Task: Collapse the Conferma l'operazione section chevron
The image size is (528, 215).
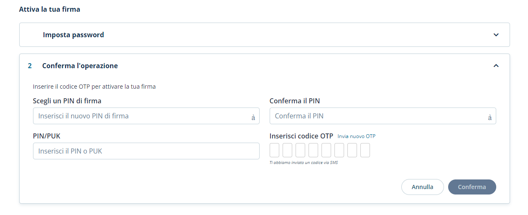Action: coord(496,66)
